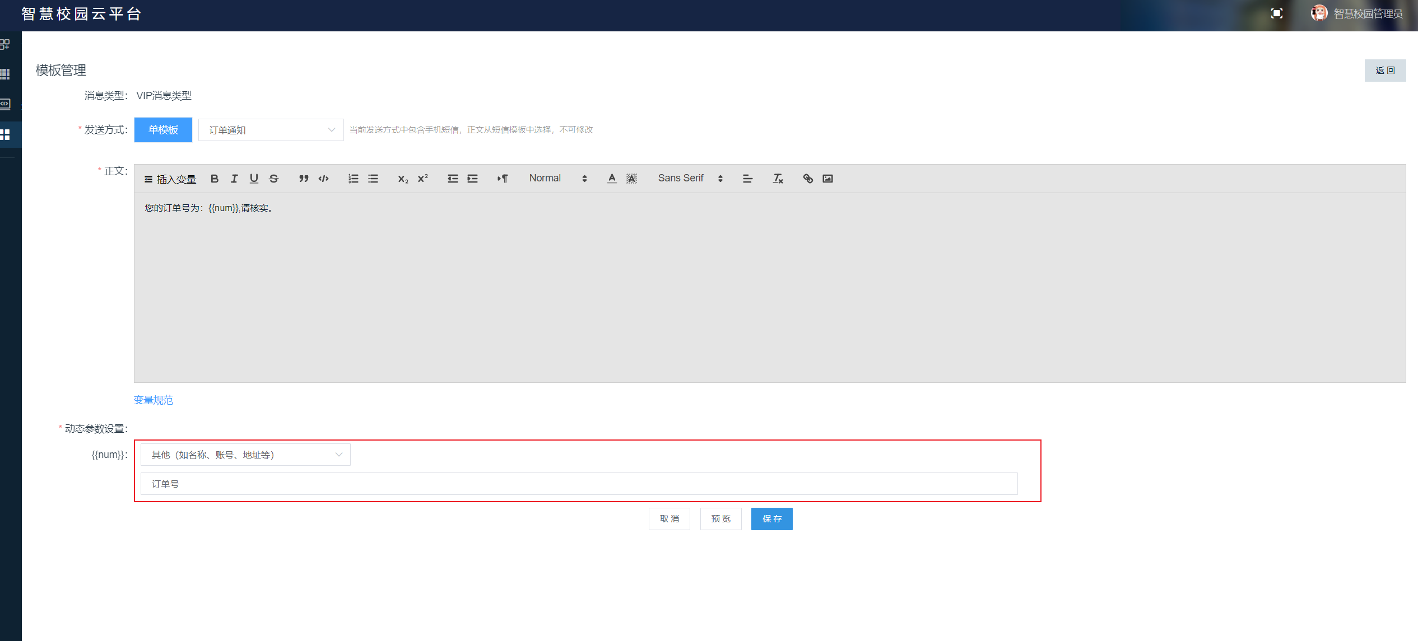Screen dimensions: 1418x641
Task: Apply superscript formatting
Action: coord(423,179)
